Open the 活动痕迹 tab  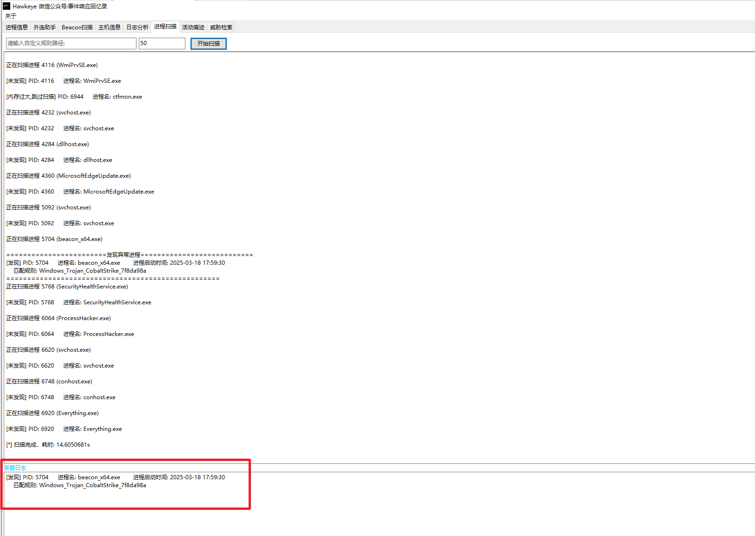193,27
